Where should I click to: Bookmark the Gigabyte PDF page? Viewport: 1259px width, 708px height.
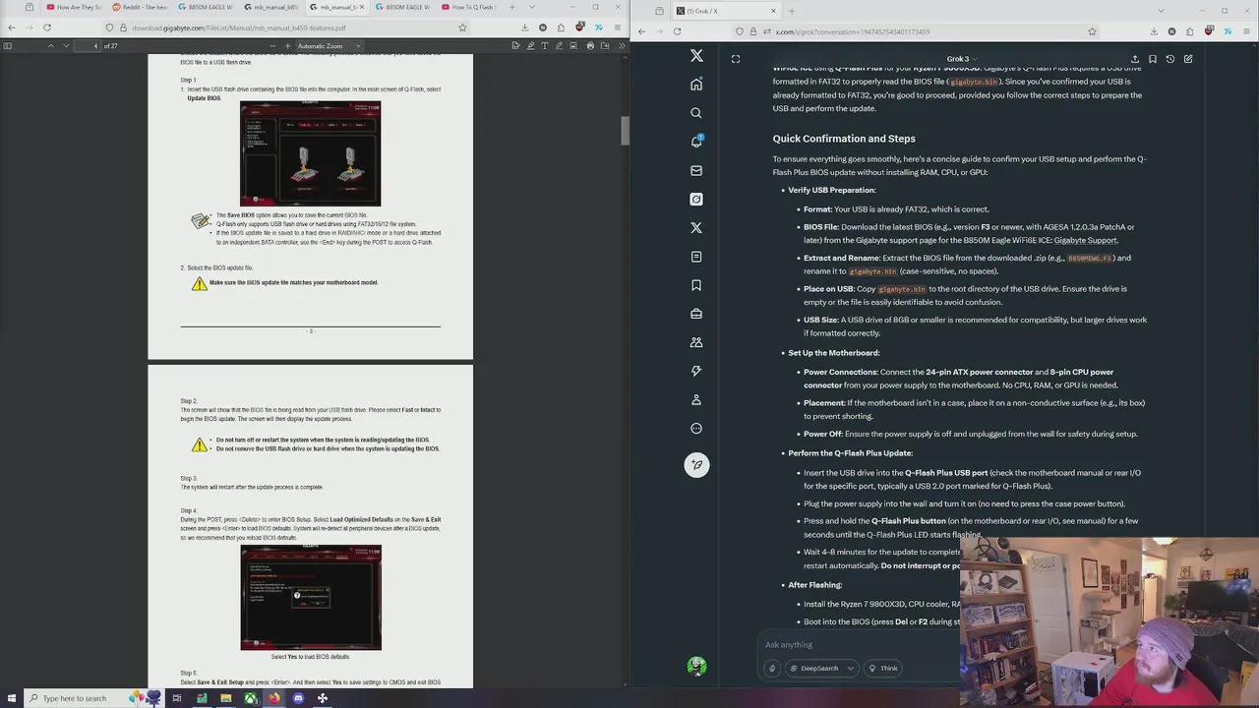click(x=462, y=28)
